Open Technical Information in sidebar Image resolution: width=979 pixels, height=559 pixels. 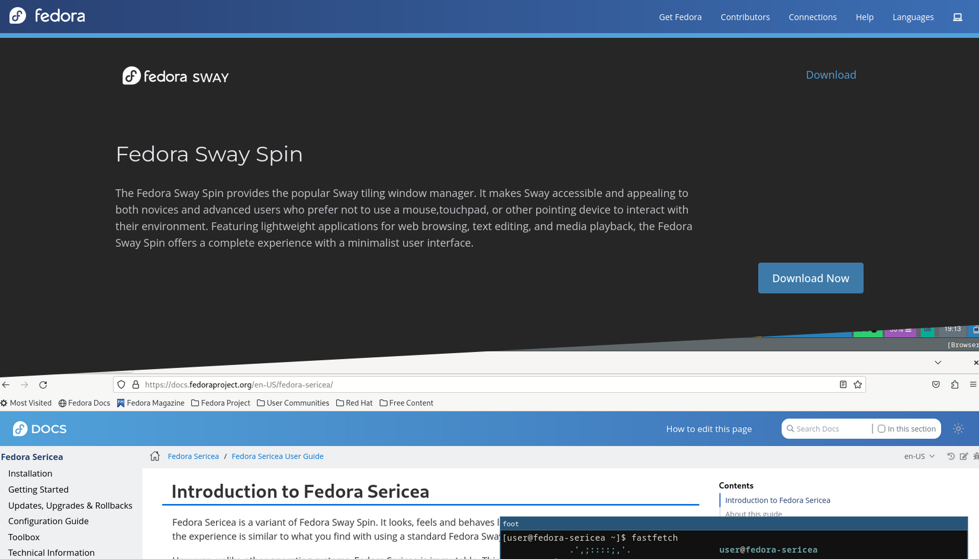coord(51,552)
